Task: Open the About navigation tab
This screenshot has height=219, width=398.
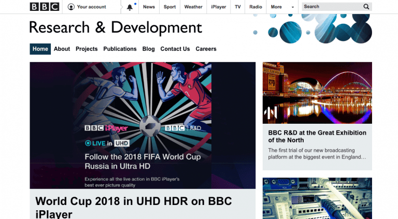Action: [x=62, y=49]
